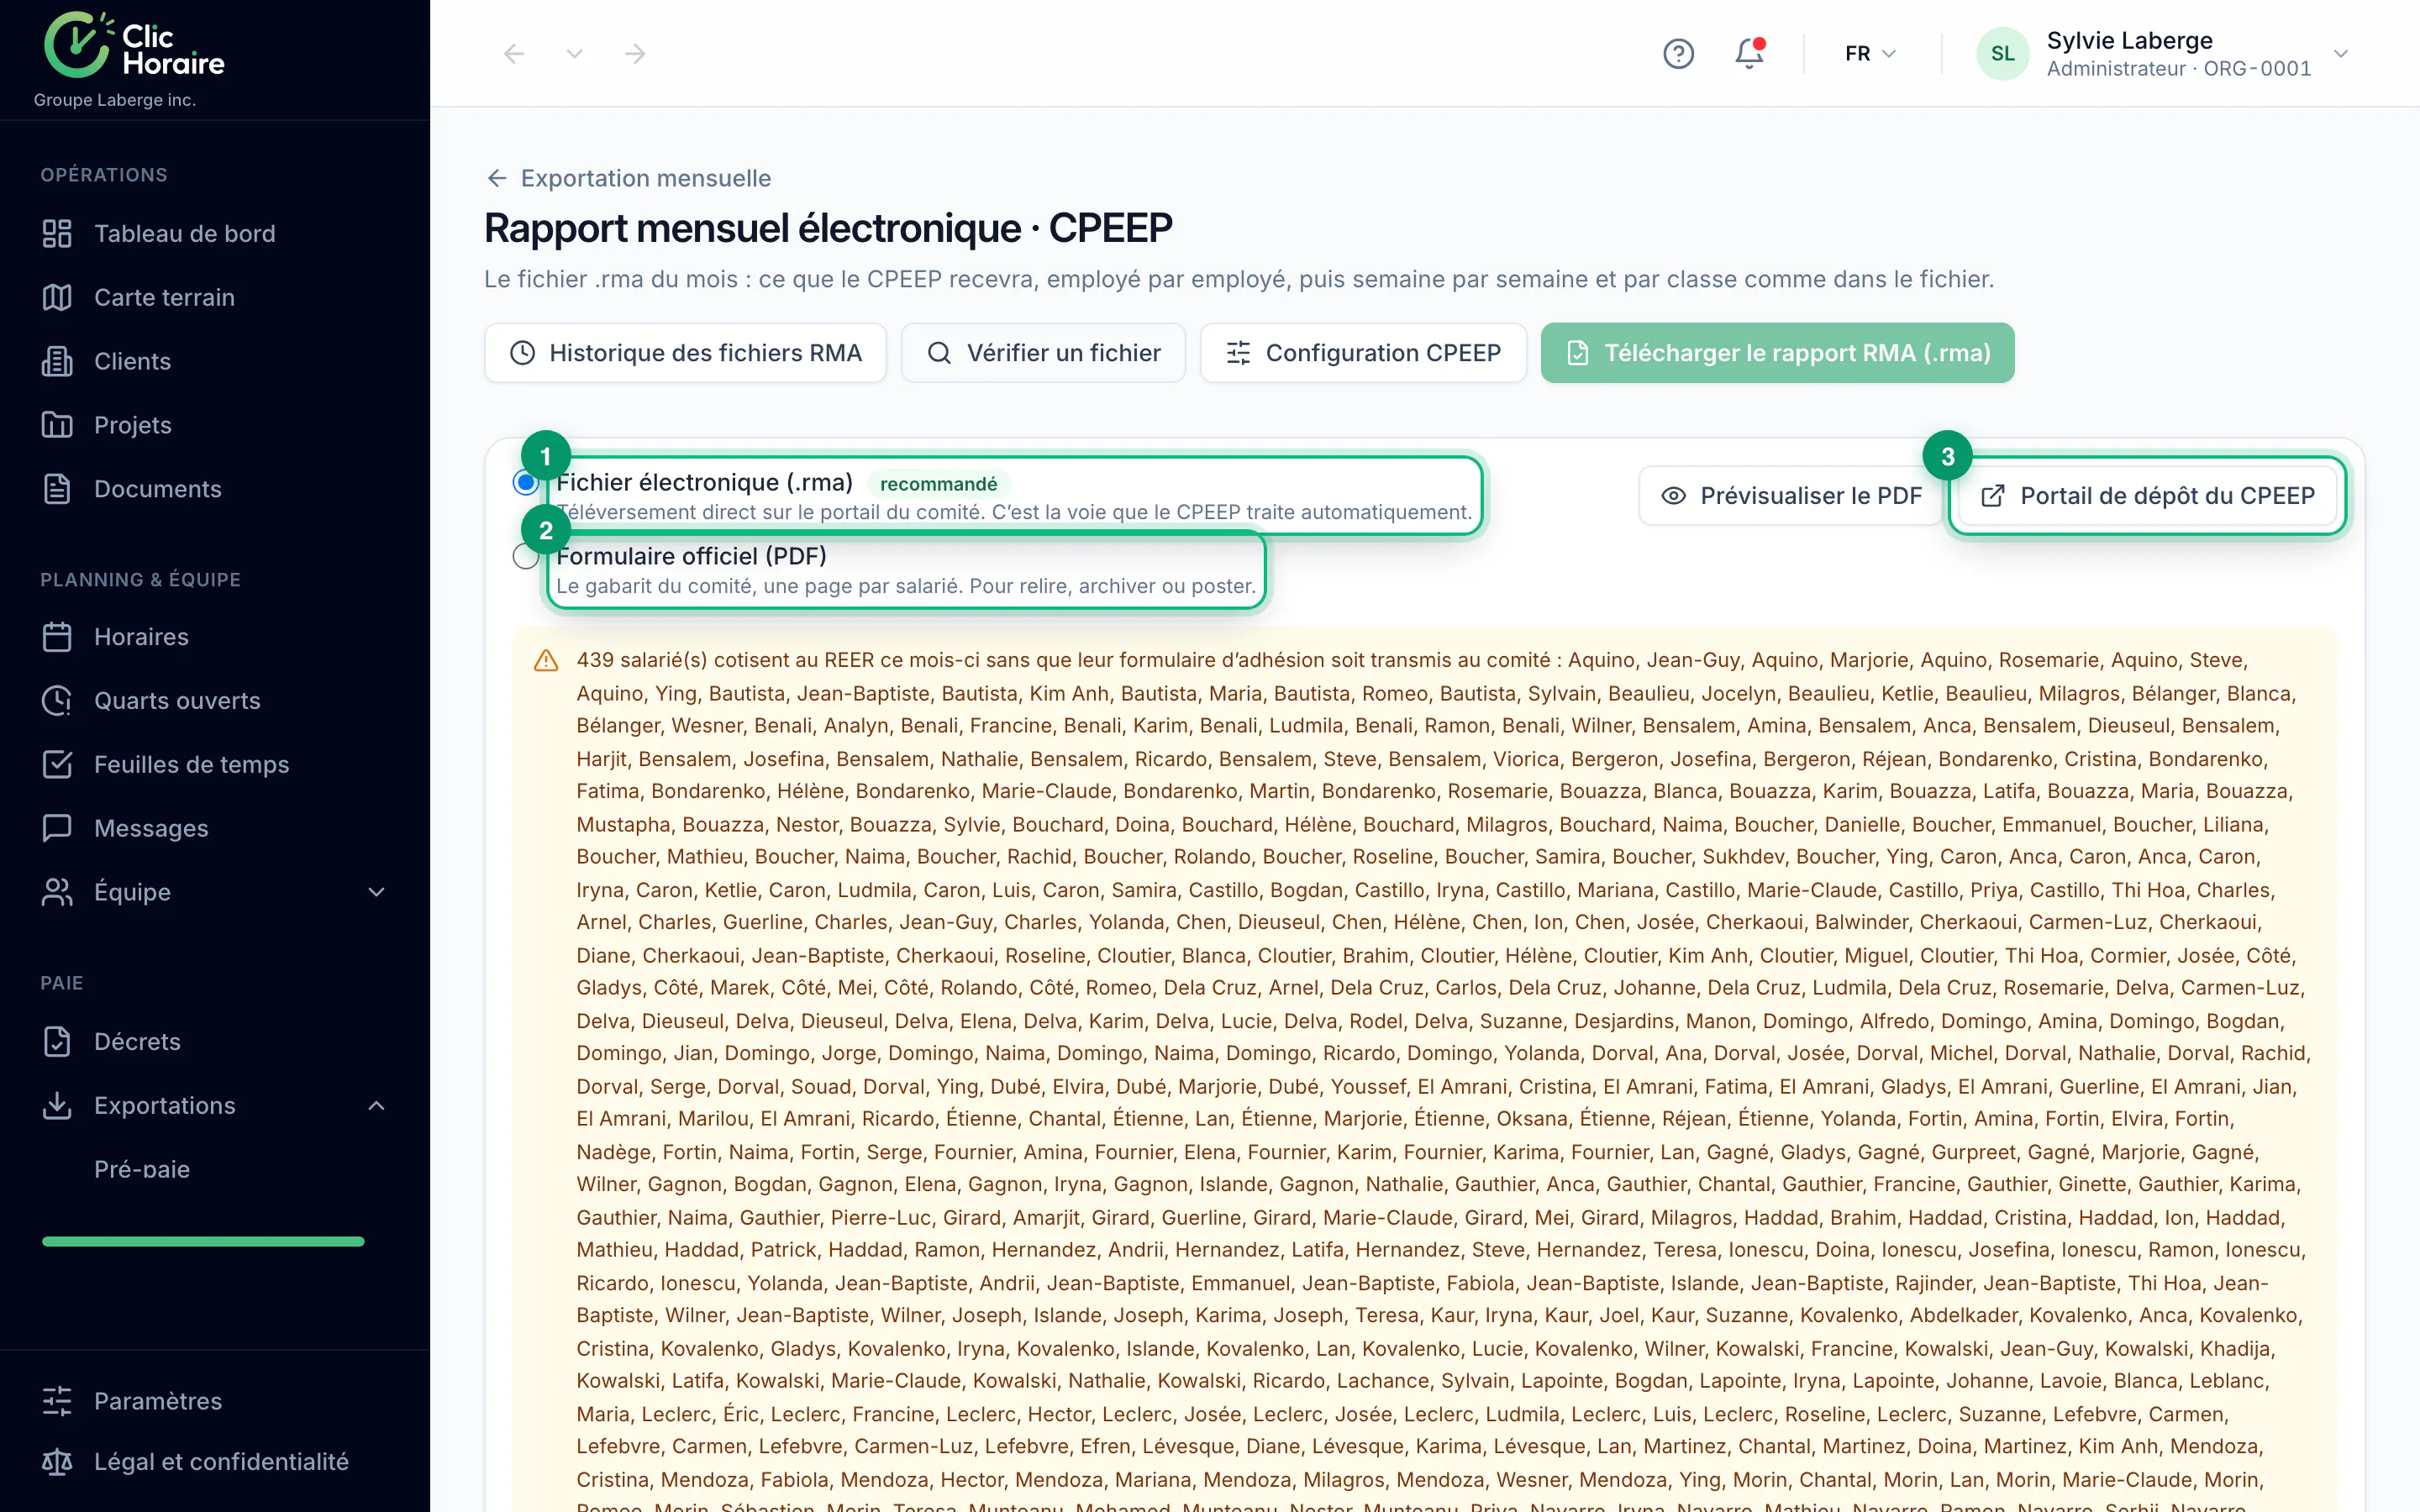Open the navigation history dropdown chevron
Viewport: 2420px width, 1512px height.
tap(574, 53)
